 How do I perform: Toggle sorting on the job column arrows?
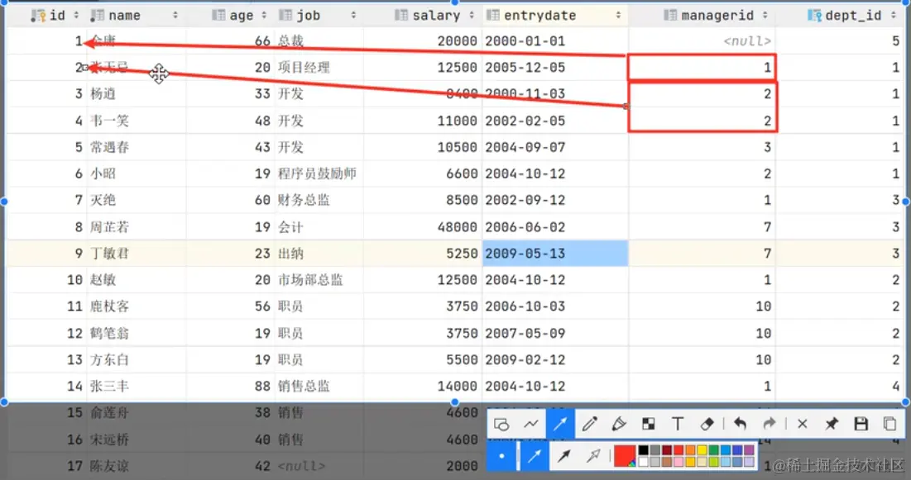(353, 16)
